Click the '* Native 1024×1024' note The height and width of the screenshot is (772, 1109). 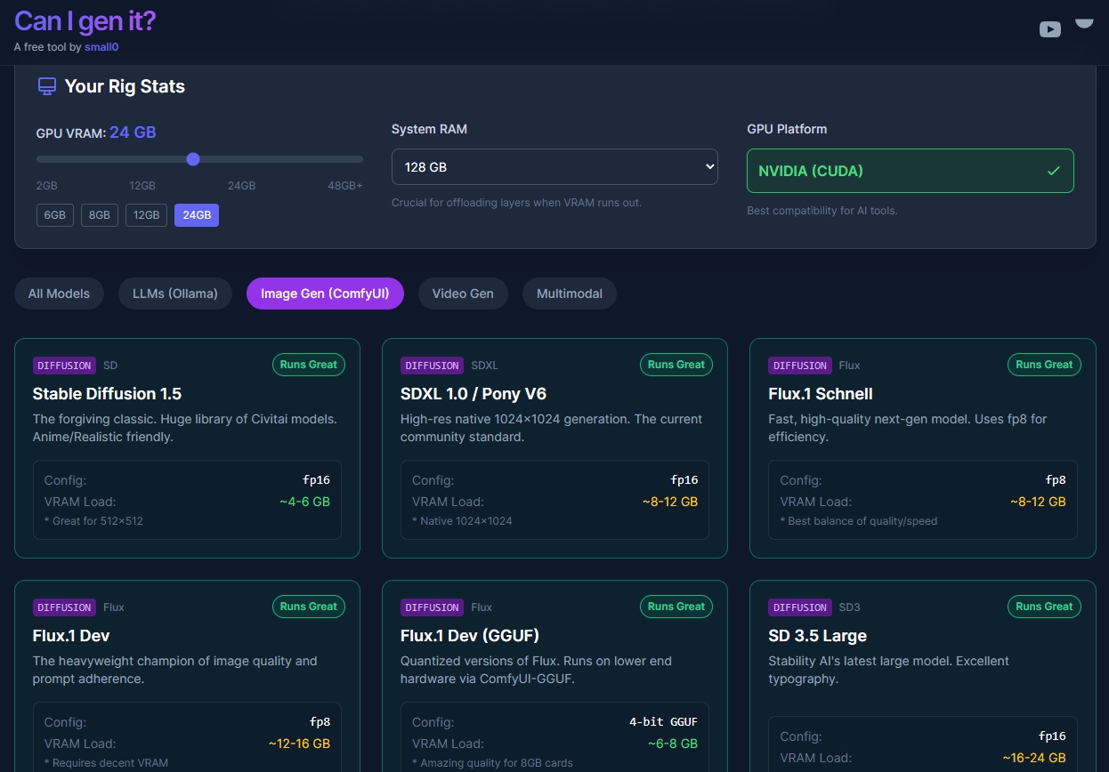pyautogui.click(x=462, y=521)
